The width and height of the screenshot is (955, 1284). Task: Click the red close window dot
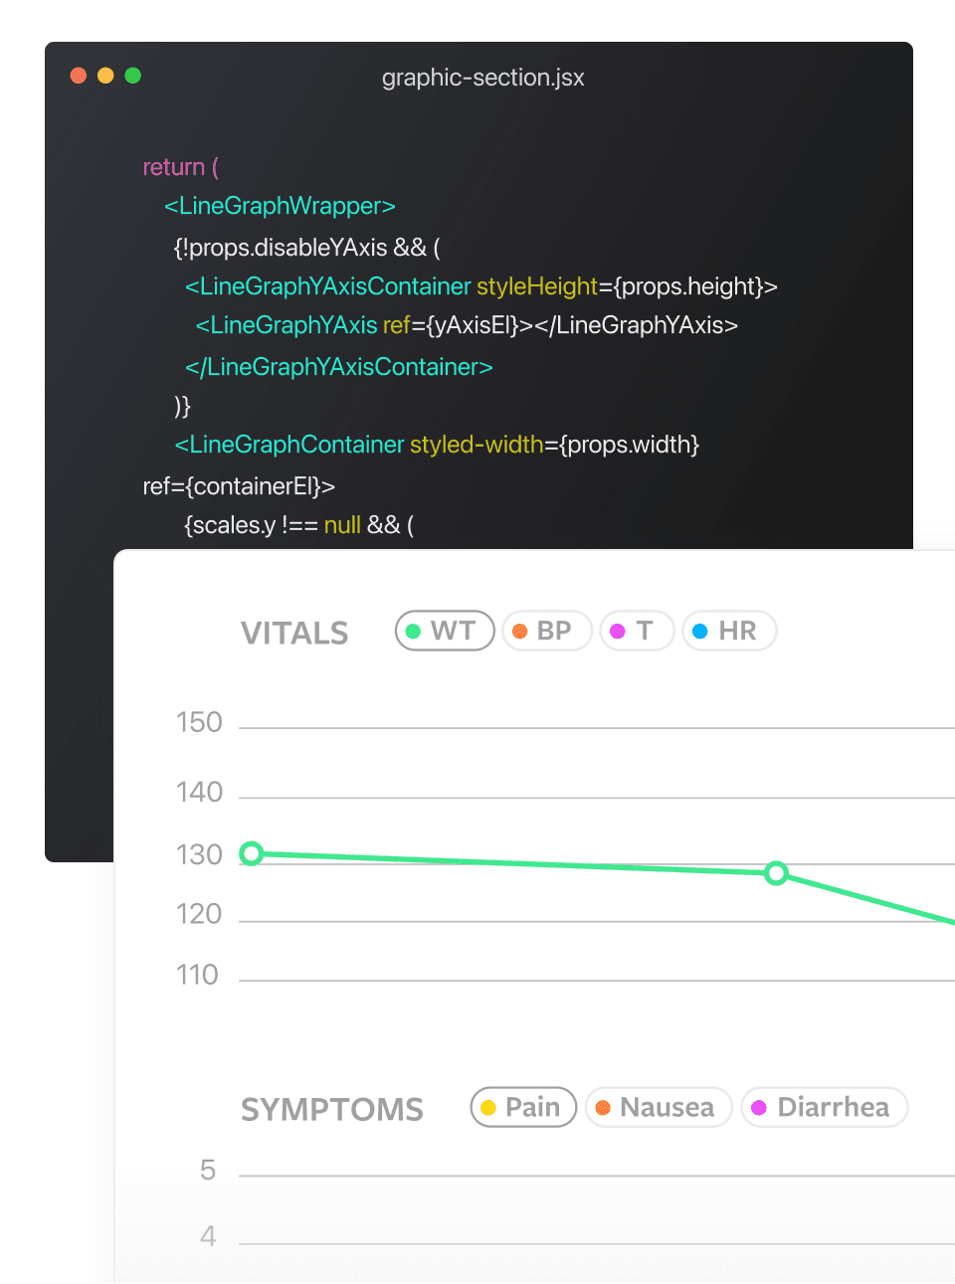click(x=79, y=76)
